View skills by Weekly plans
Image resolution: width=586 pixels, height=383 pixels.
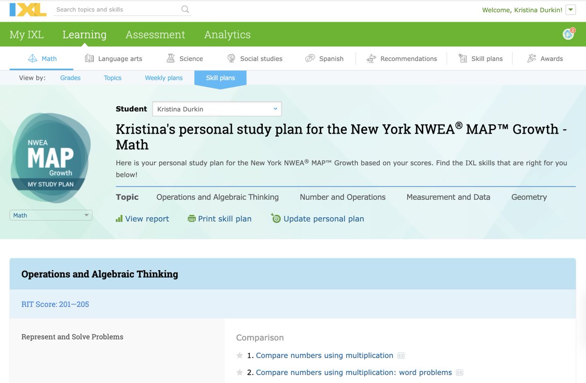[x=164, y=77]
